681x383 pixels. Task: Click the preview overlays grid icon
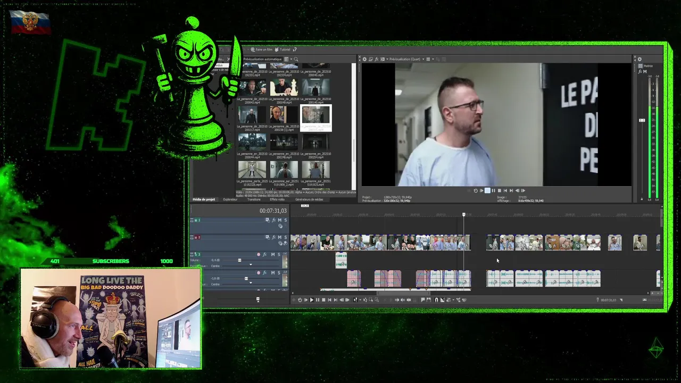(428, 59)
